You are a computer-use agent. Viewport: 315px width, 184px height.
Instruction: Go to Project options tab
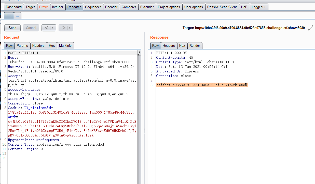click(169, 7)
